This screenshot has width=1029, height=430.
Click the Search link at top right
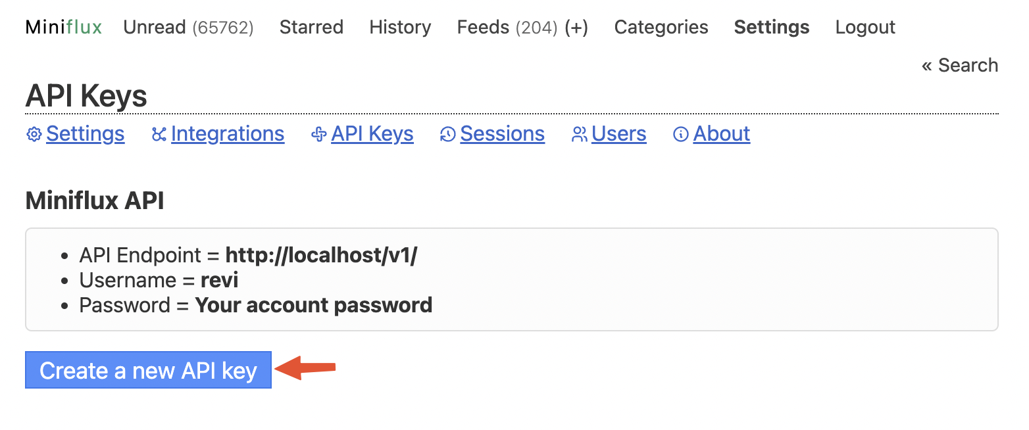(x=960, y=65)
